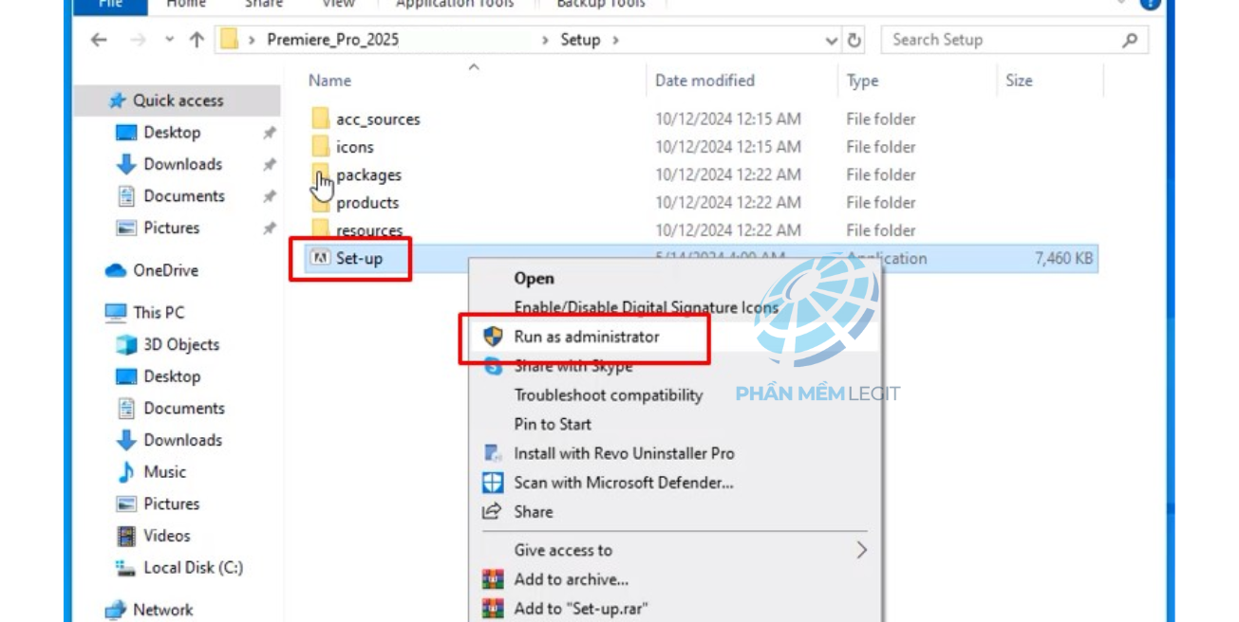Click the Share icon in the context menu
Image resolution: width=1239 pixels, height=622 pixels.
point(492,511)
